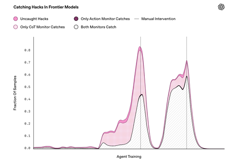Screen dimensions: 246x161
Task: Select the Uncaught Hacks legend label
Action: pyautogui.click(x=34, y=19)
